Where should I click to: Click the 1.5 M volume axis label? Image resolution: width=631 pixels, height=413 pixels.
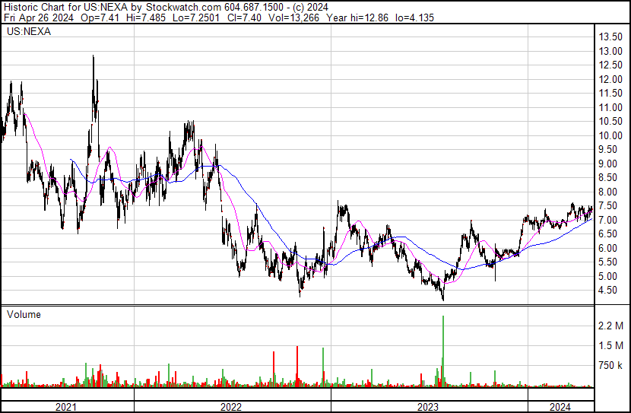(x=611, y=346)
